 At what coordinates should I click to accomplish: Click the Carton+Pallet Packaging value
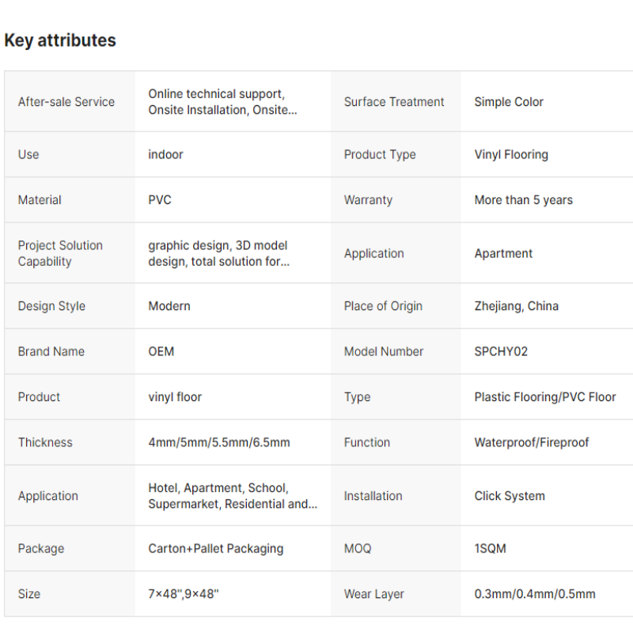click(x=215, y=548)
